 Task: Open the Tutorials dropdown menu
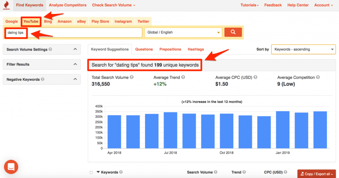(x=250, y=5)
